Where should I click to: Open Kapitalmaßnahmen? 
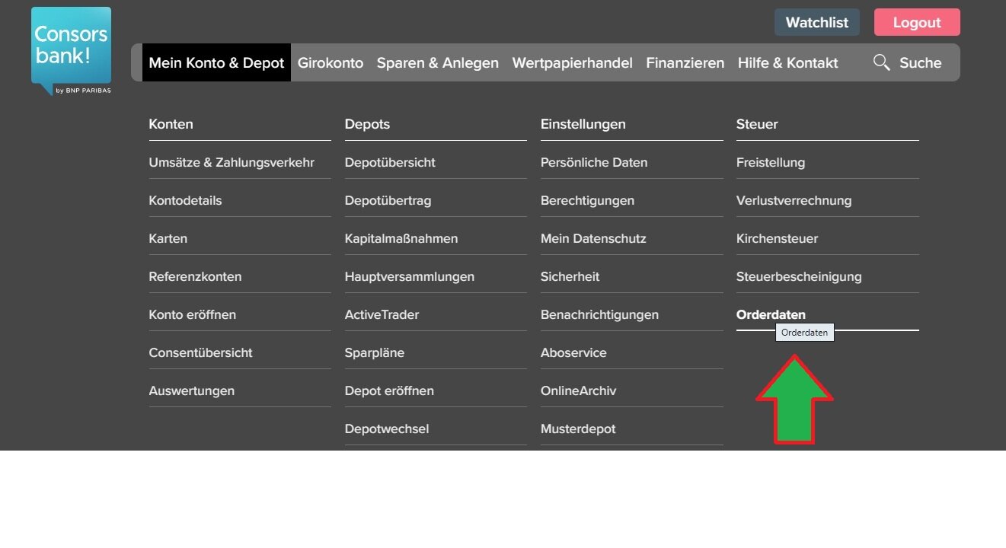(401, 238)
